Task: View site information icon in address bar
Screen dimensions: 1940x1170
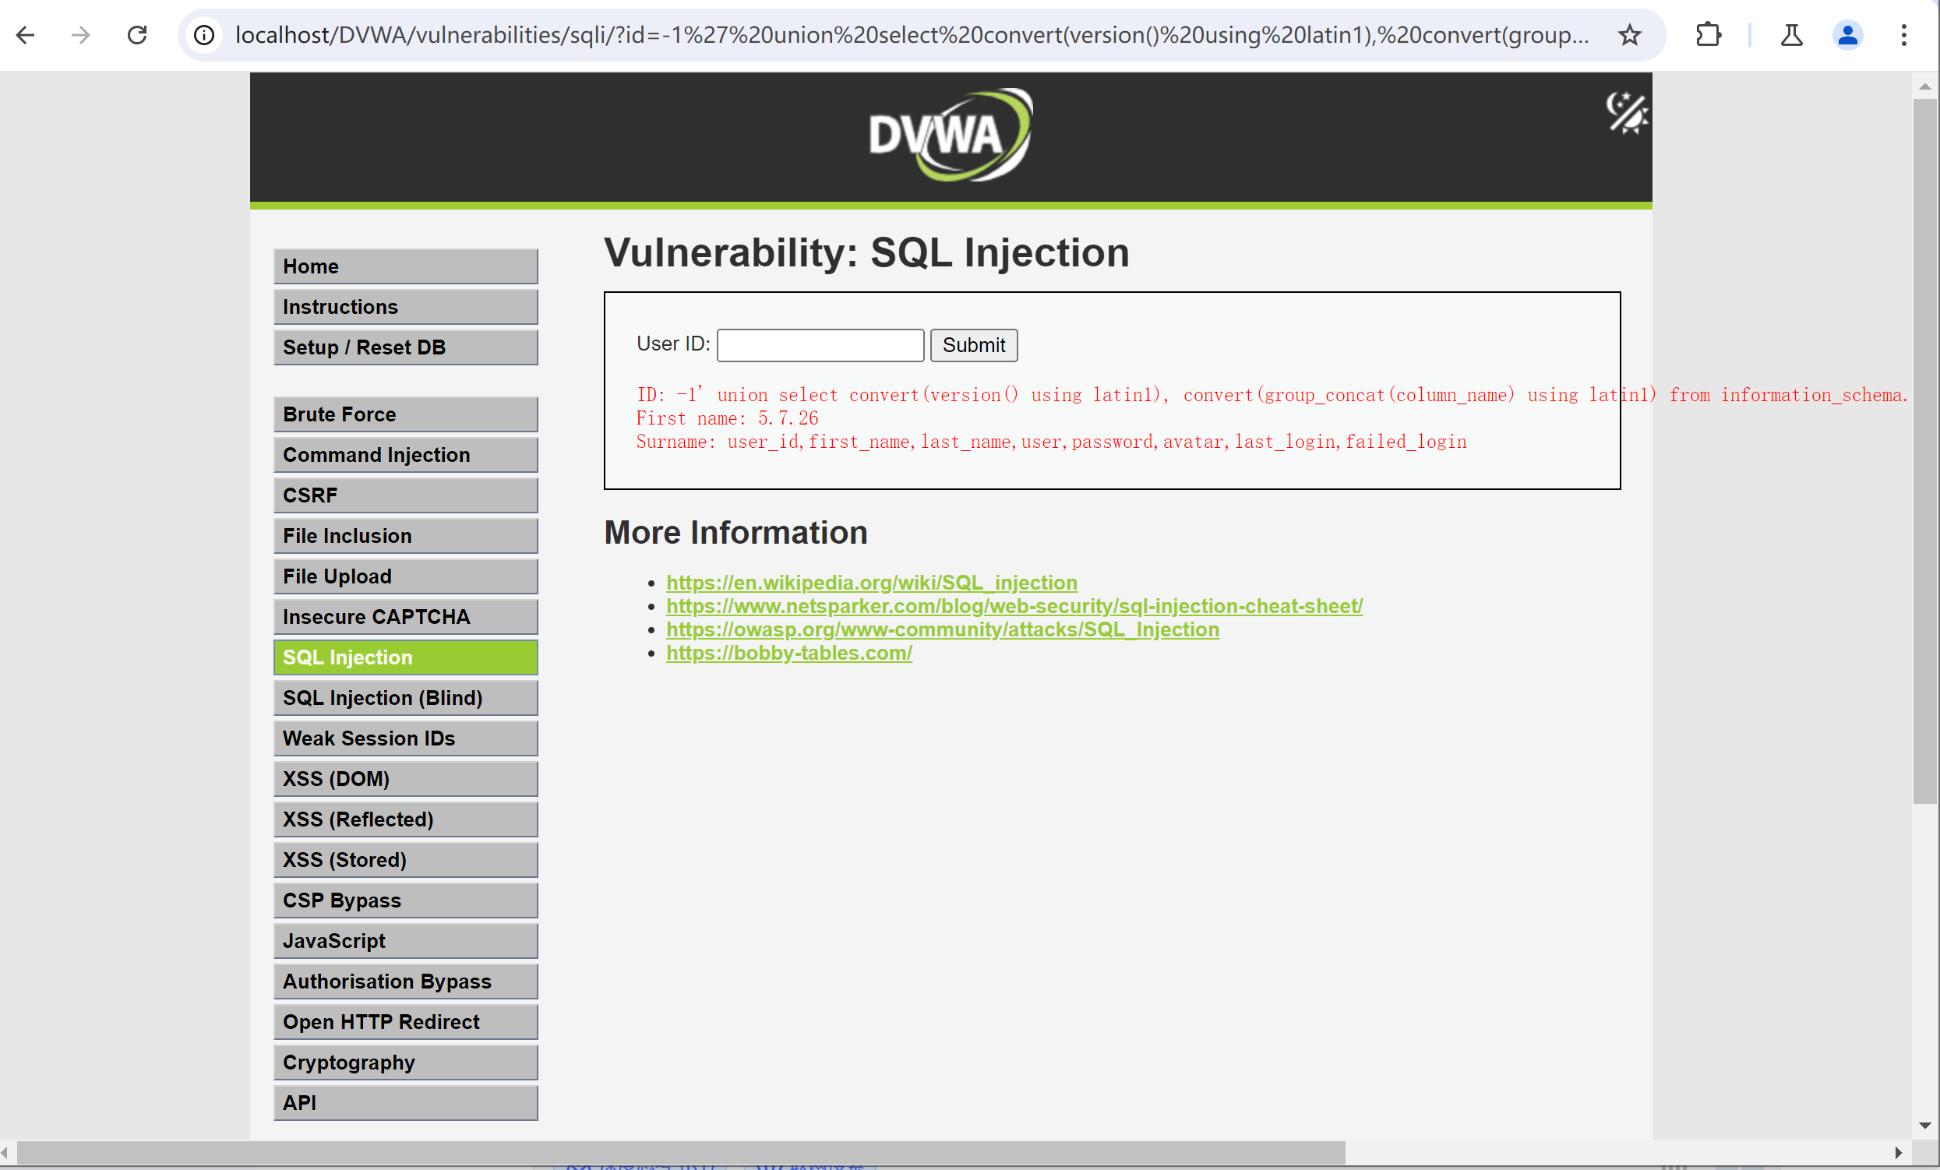Action: point(204,34)
